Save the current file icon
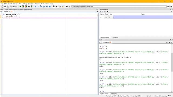 [8, 6]
